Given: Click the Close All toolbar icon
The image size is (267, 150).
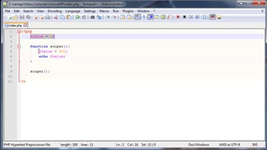Looking at the screenshot, I should 41,17.
